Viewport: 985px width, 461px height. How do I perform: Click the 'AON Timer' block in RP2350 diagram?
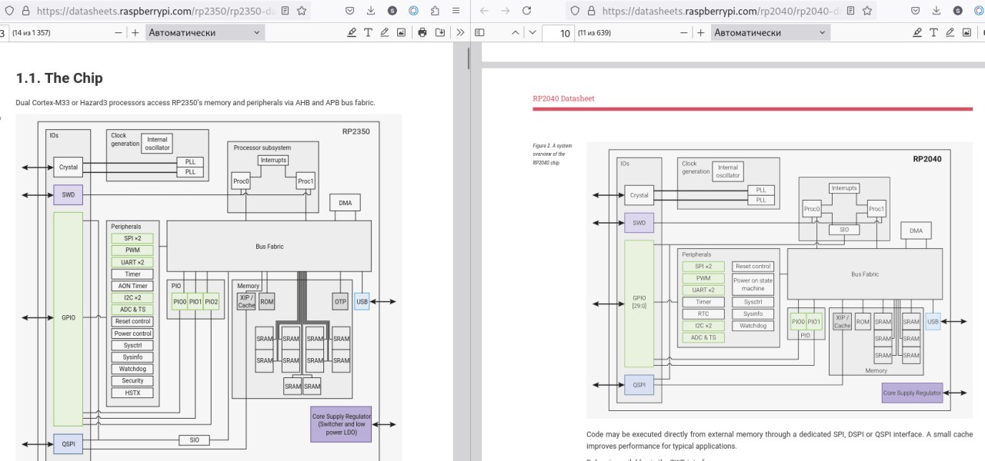point(133,286)
